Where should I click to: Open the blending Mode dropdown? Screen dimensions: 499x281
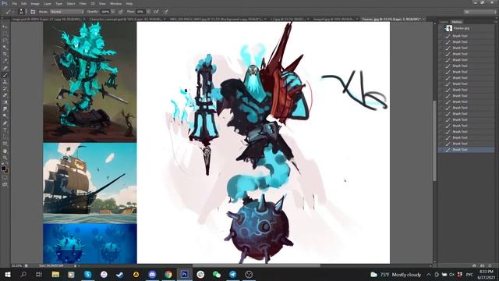[67, 12]
